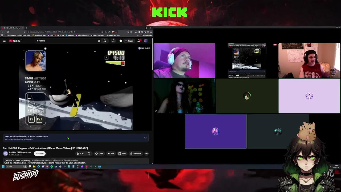Clear the search box text 'metallica'
Image resolution: width=341 pixels, height=192 pixels.
click(x=99, y=41)
